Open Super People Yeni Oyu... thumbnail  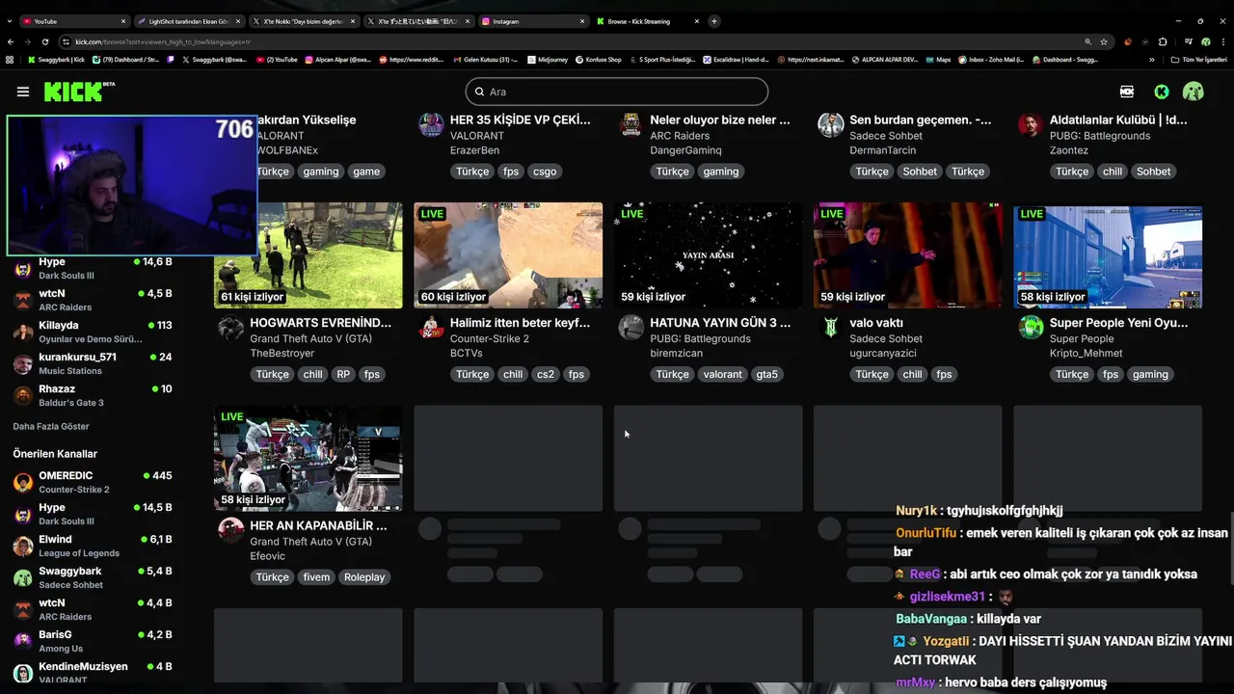tap(1108, 255)
